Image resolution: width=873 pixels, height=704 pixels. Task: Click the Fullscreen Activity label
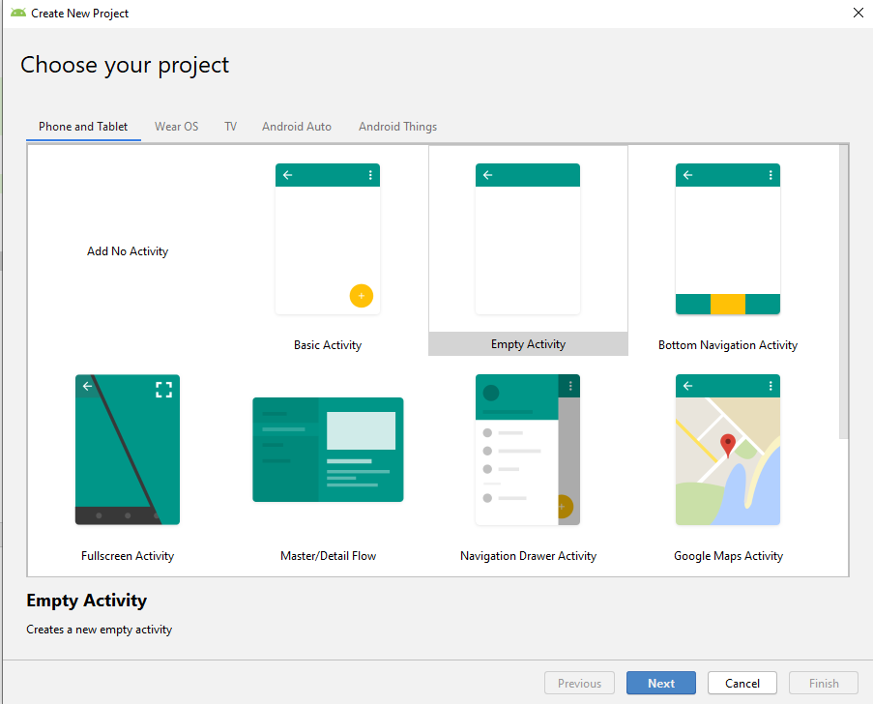(128, 556)
